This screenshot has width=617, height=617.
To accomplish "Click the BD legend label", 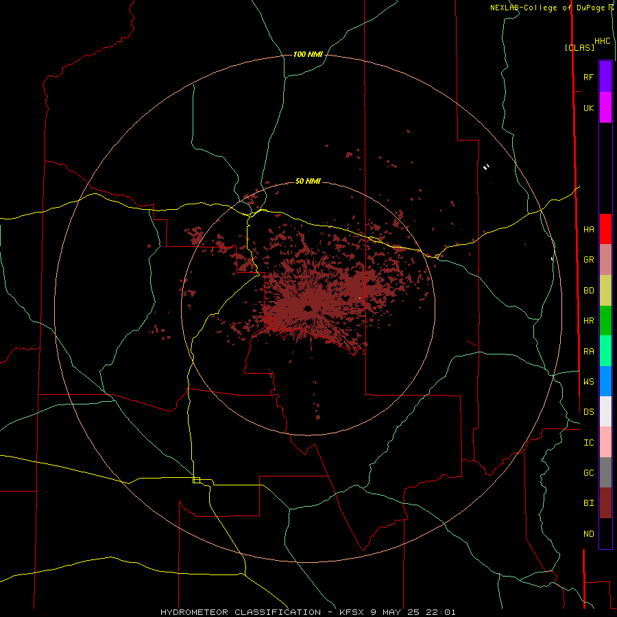I will point(588,291).
